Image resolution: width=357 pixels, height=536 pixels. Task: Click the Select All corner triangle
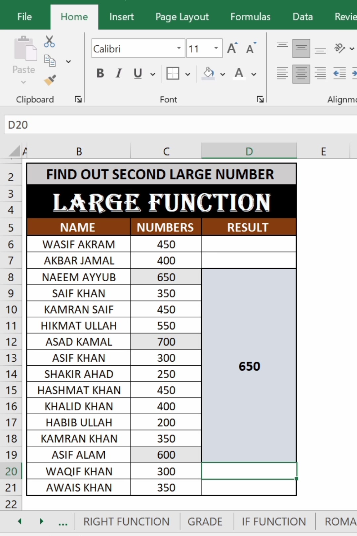point(15,151)
